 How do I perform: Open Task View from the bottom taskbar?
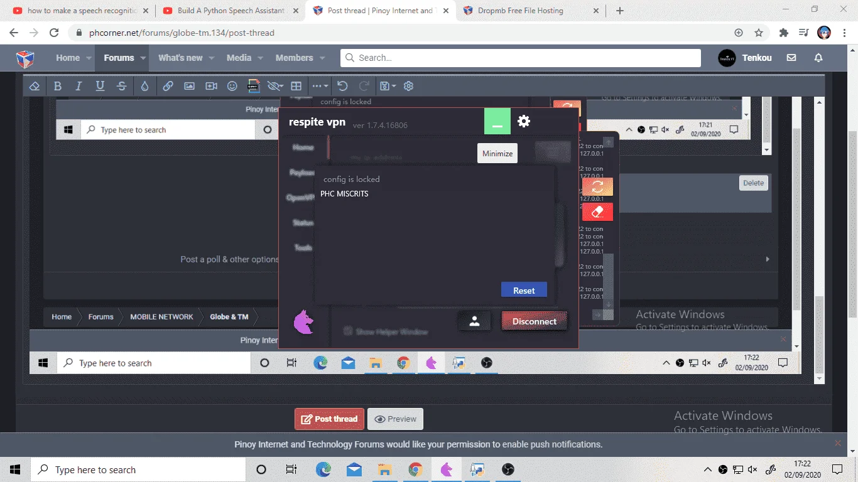coord(291,469)
